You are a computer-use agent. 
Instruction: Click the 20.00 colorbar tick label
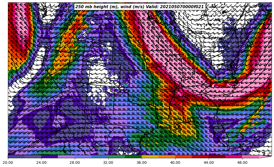click(x=8, y=163)
